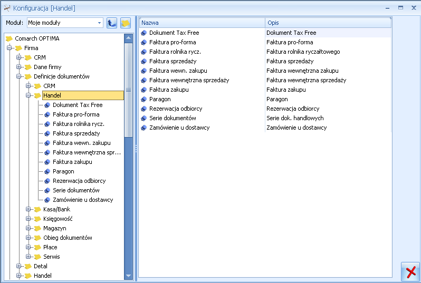The height and width of the screenshot is (283, 421).
Task: Click Dokument Tax Free tree icon
Action: click(47, 105)
